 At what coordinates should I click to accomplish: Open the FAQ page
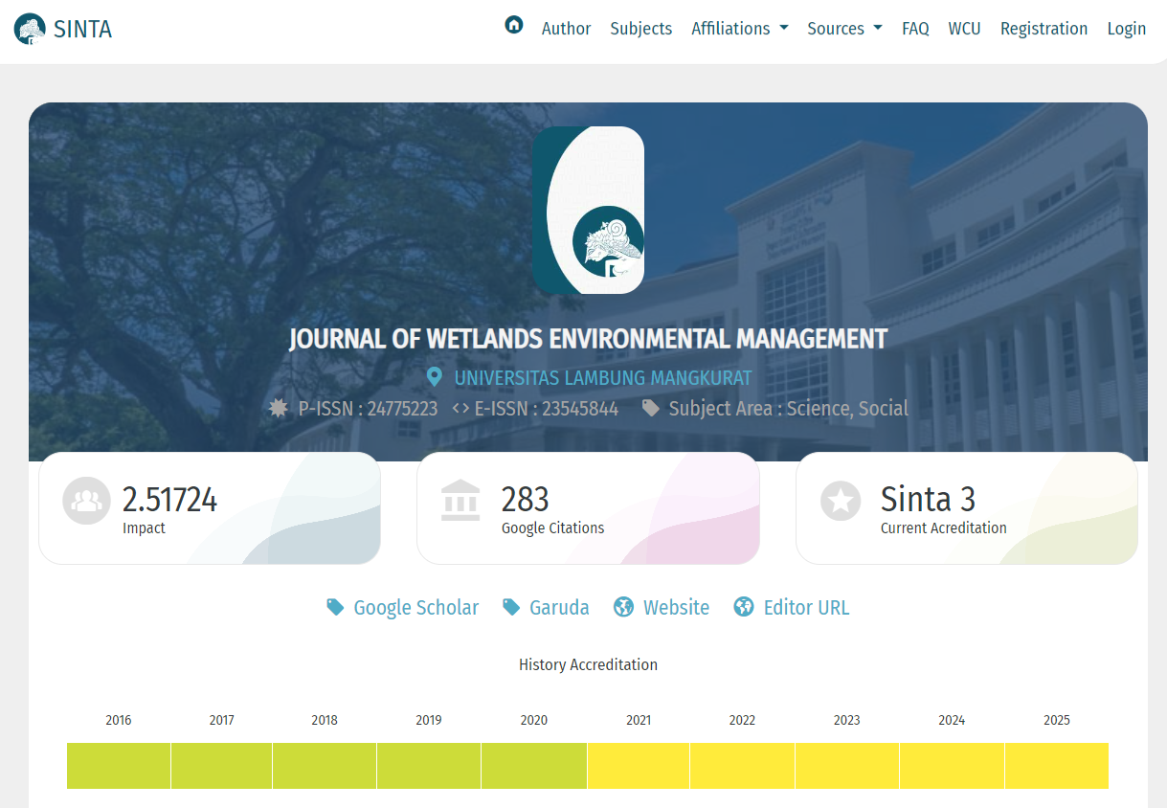[915, 29]
